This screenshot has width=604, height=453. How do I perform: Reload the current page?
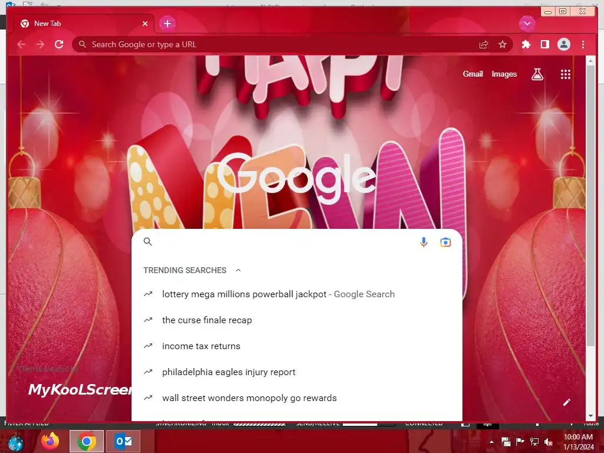(x=59, y=44)
